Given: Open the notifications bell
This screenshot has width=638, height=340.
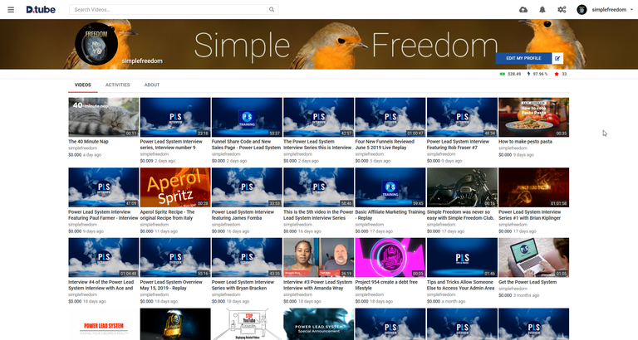Looking at the screenshot, I should (542, 10).
